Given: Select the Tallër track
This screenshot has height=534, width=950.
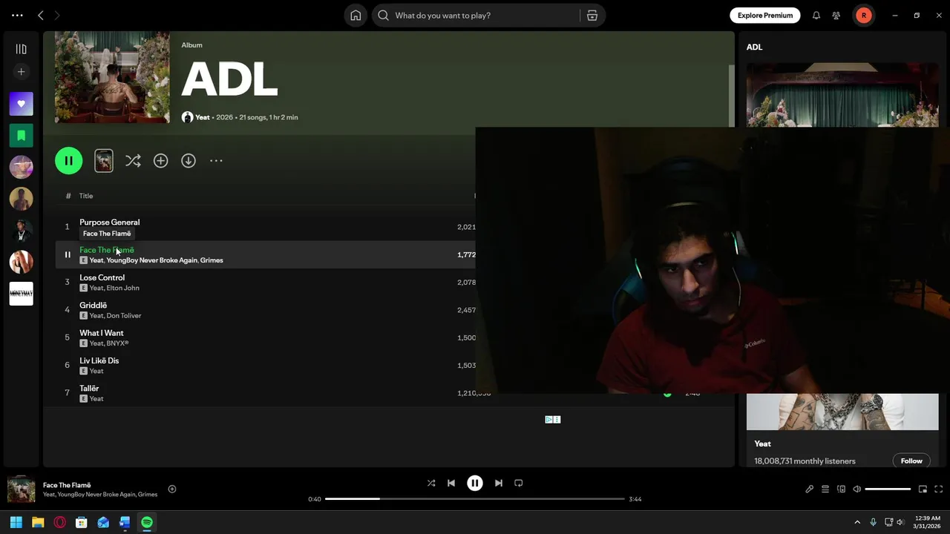Looking at the screenshot, I should click(x=89, y=389).
